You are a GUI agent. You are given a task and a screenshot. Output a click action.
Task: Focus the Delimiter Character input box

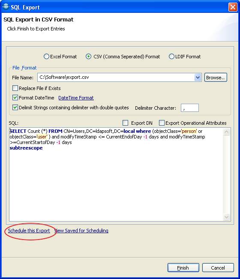tap(190, 108)
